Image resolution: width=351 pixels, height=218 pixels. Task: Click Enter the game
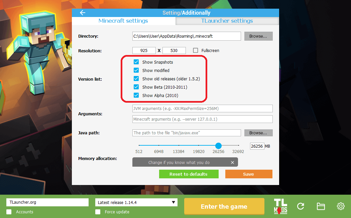point(224,206)
